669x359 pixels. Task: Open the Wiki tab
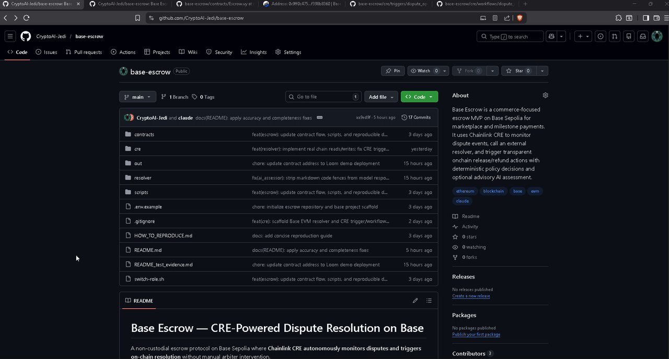pyautogui.click(x=188, y=52)
